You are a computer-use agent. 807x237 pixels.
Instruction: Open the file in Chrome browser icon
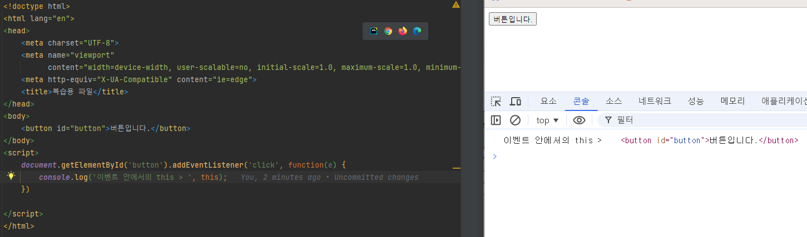(388, 31)
